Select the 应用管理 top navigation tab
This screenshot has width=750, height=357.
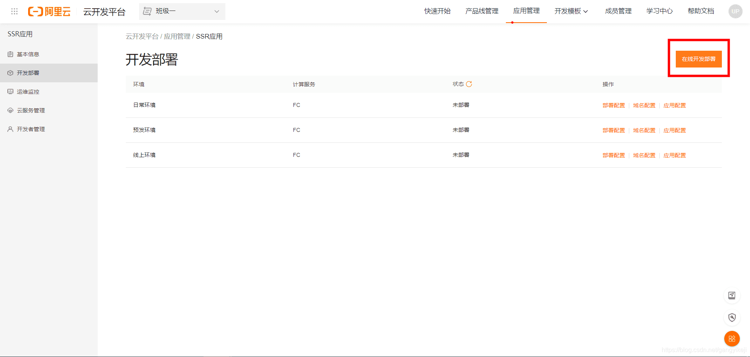click(x=526, y=11)
